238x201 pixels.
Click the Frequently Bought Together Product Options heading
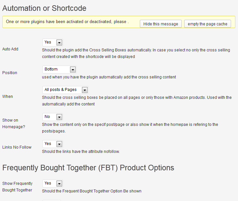88,168
